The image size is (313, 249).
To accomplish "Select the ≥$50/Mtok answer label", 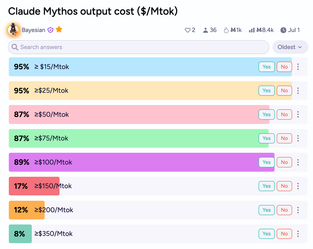I will [x=52, y=115].
